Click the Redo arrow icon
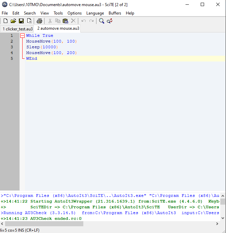 [91, 21]
